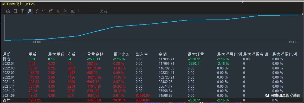Image resolution: width=304 pixels, height=103 pixels.
Task: Click the 2021.09 chart axis label
Action: [37, 42]
